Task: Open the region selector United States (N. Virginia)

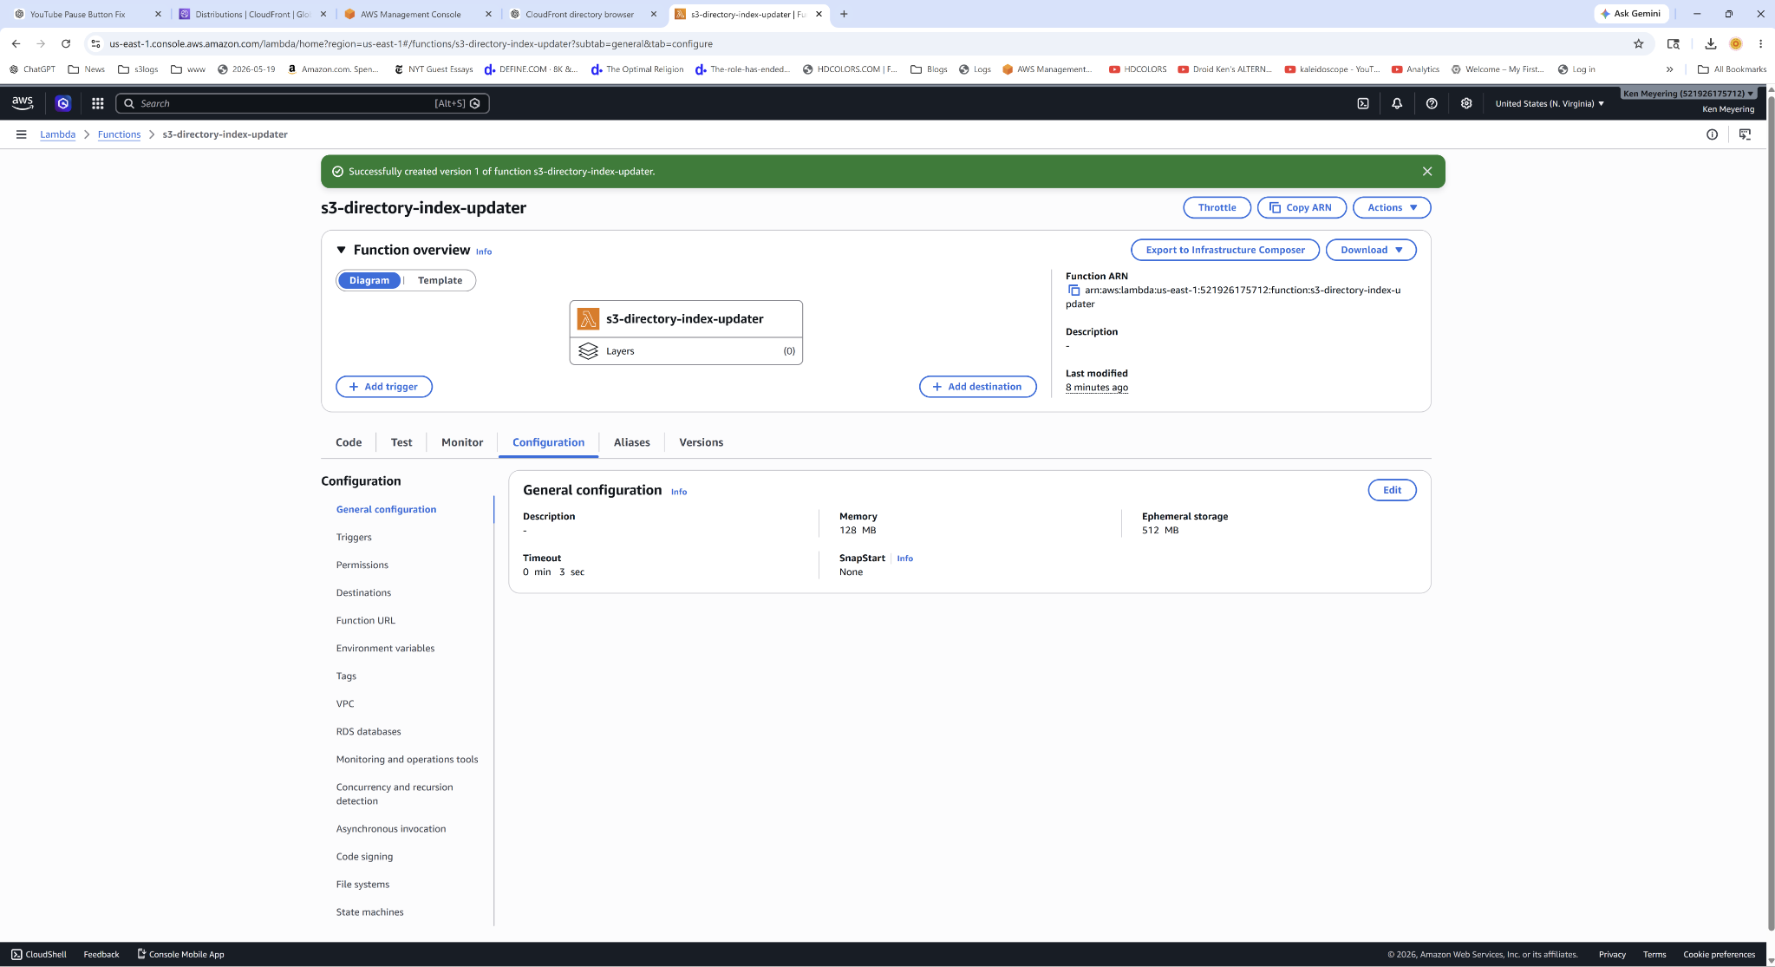Action: click(1550, 103)
